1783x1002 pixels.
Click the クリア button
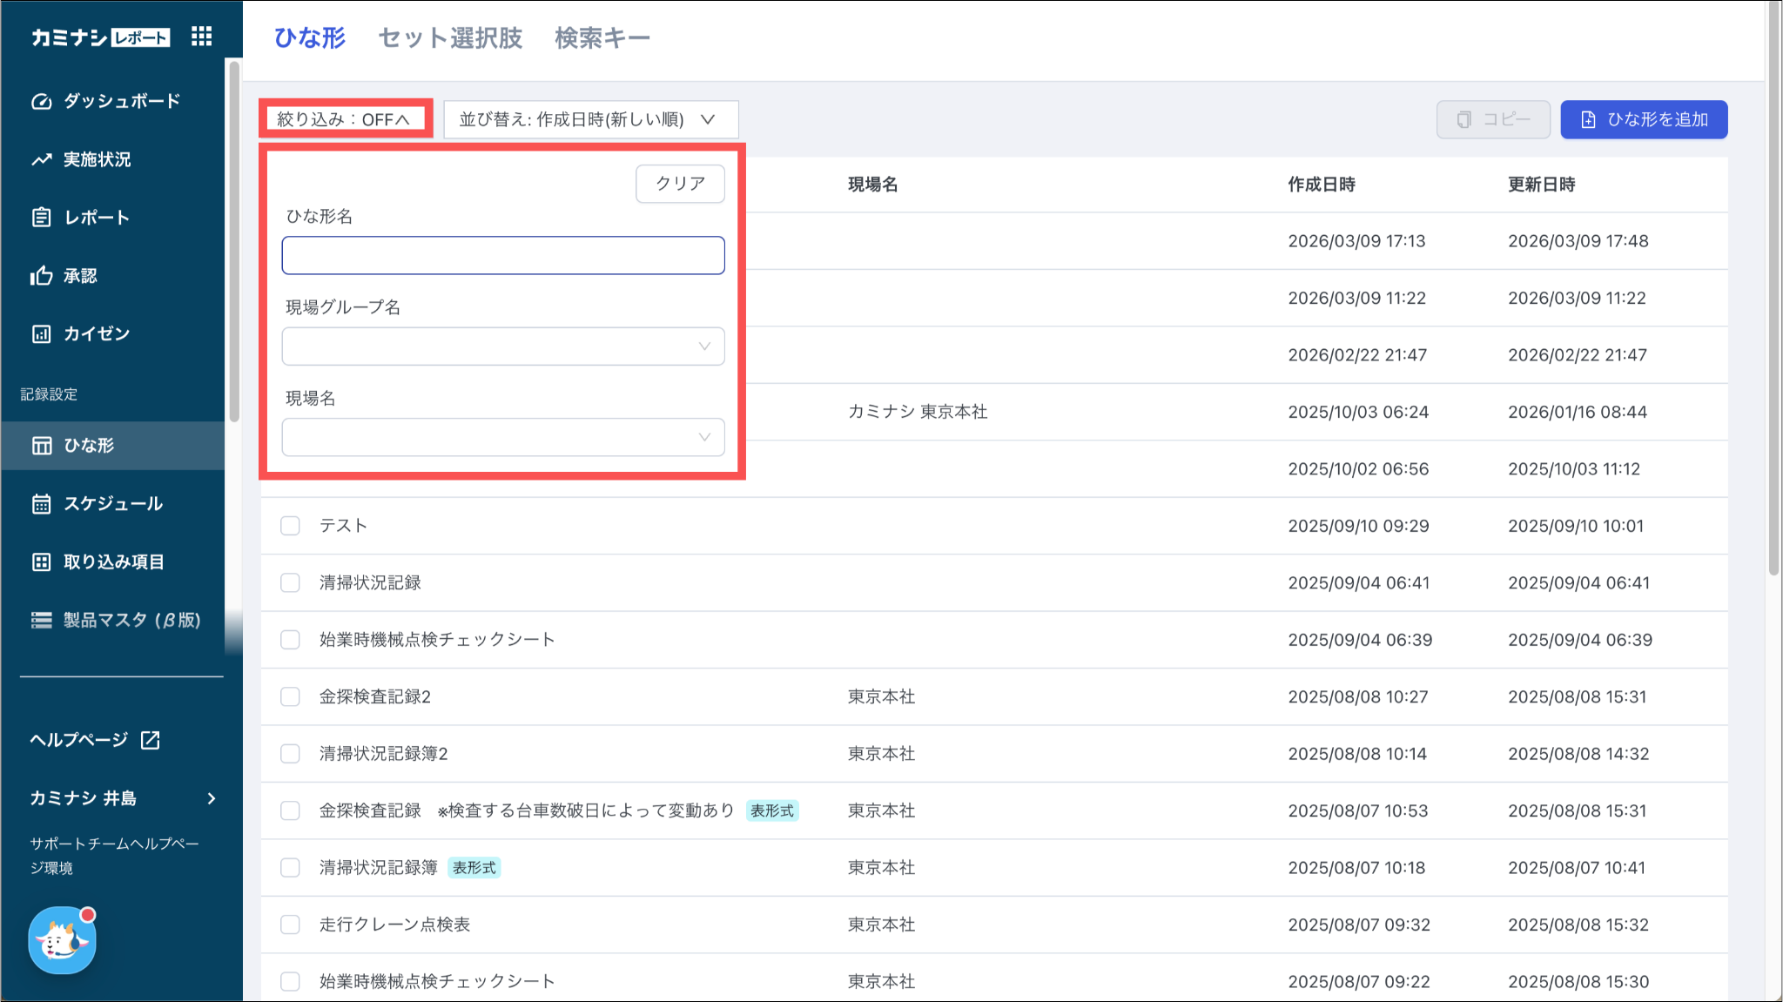(680, 184)
